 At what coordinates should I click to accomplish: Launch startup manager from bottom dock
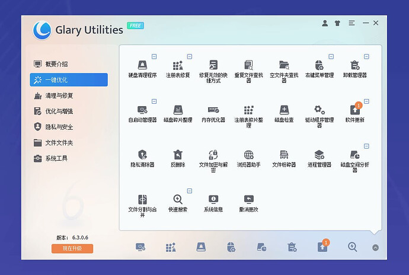(x=140, y=247)
